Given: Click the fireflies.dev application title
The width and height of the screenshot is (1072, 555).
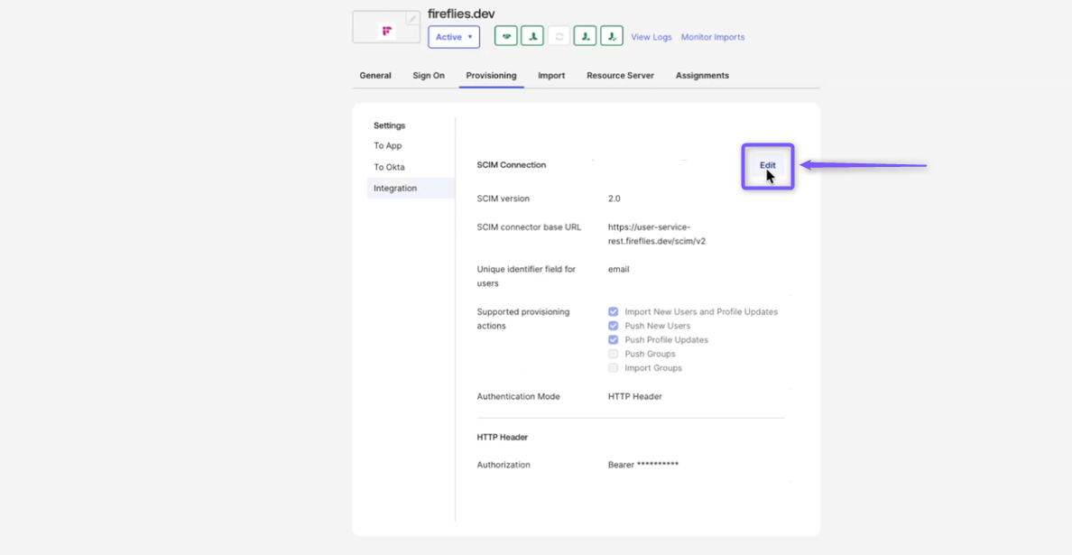Looking at the screenshot, I should [461, 14].
